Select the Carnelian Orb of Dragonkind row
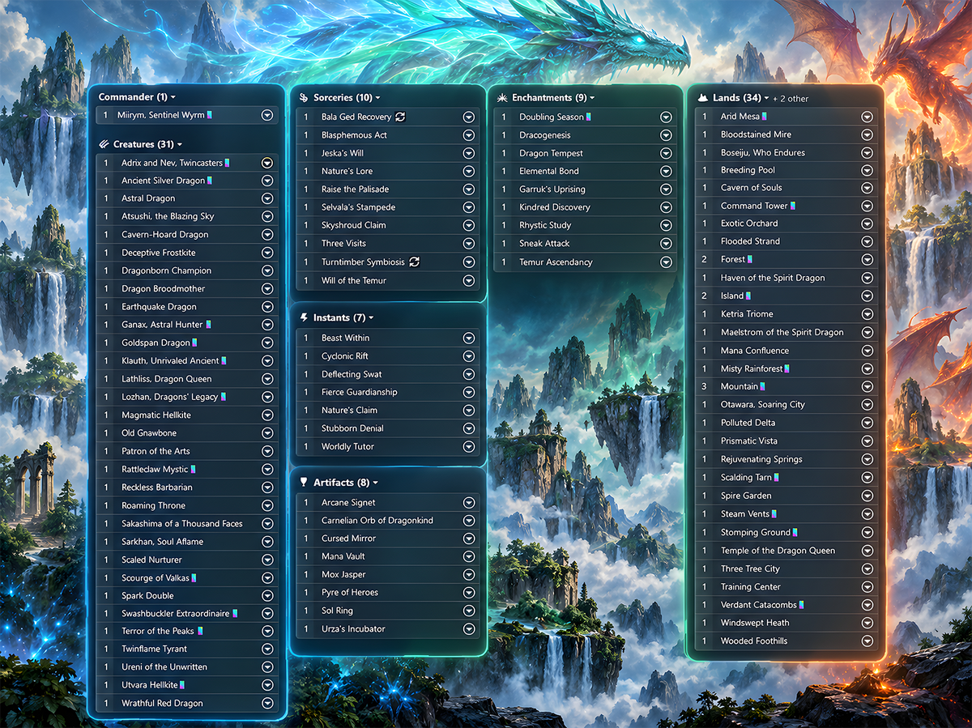 click(x=388, y=521)
